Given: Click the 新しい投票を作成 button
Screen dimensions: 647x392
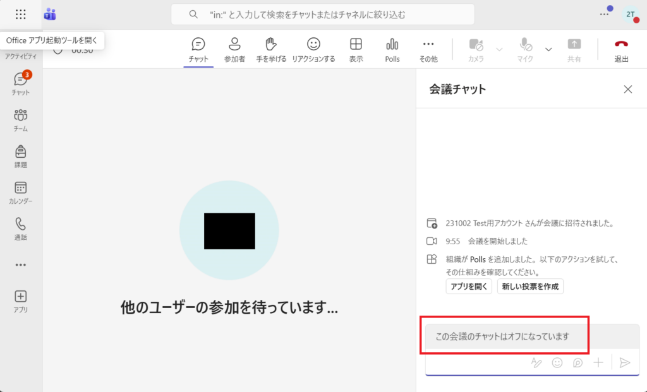Looking at the screenshot, I should (x=530, y=287).
